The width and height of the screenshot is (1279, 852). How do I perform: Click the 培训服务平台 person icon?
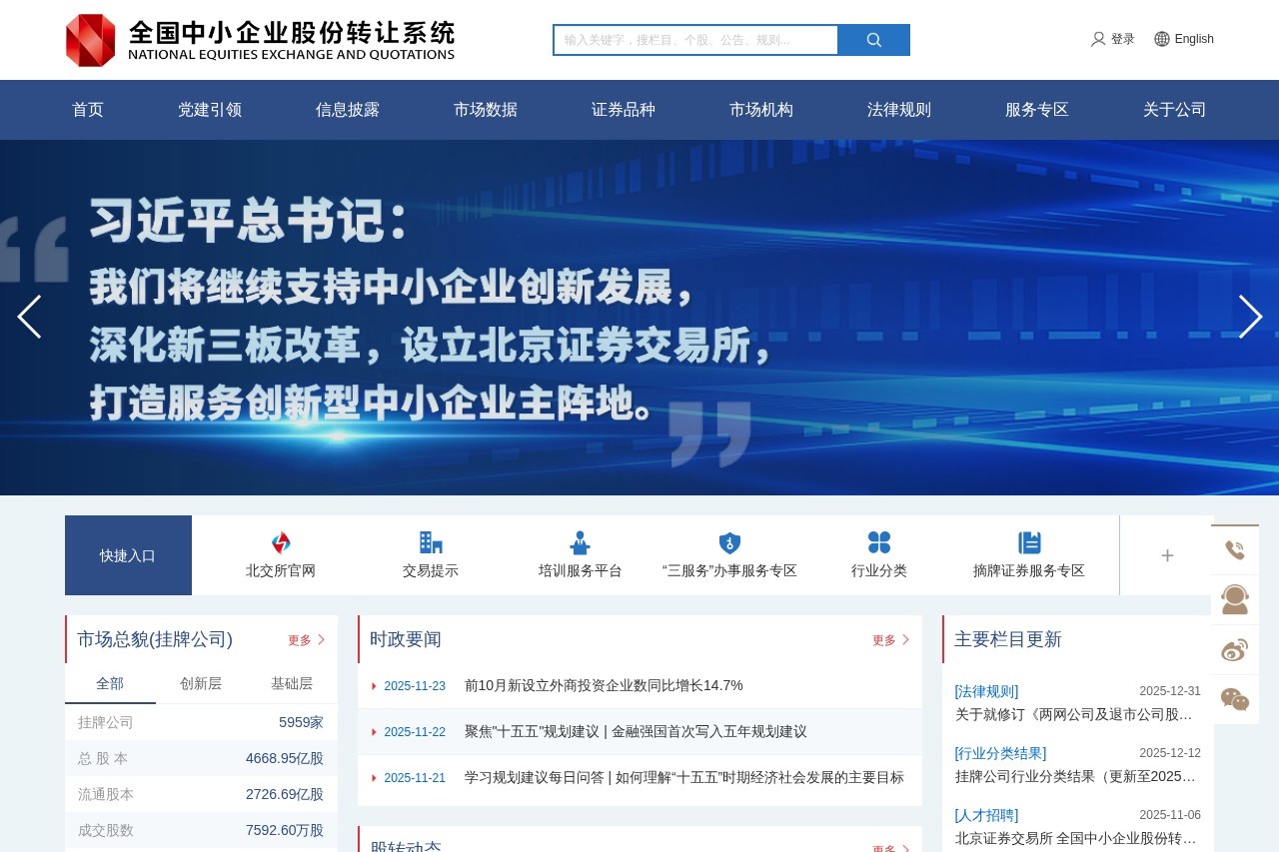click(580, 542)
